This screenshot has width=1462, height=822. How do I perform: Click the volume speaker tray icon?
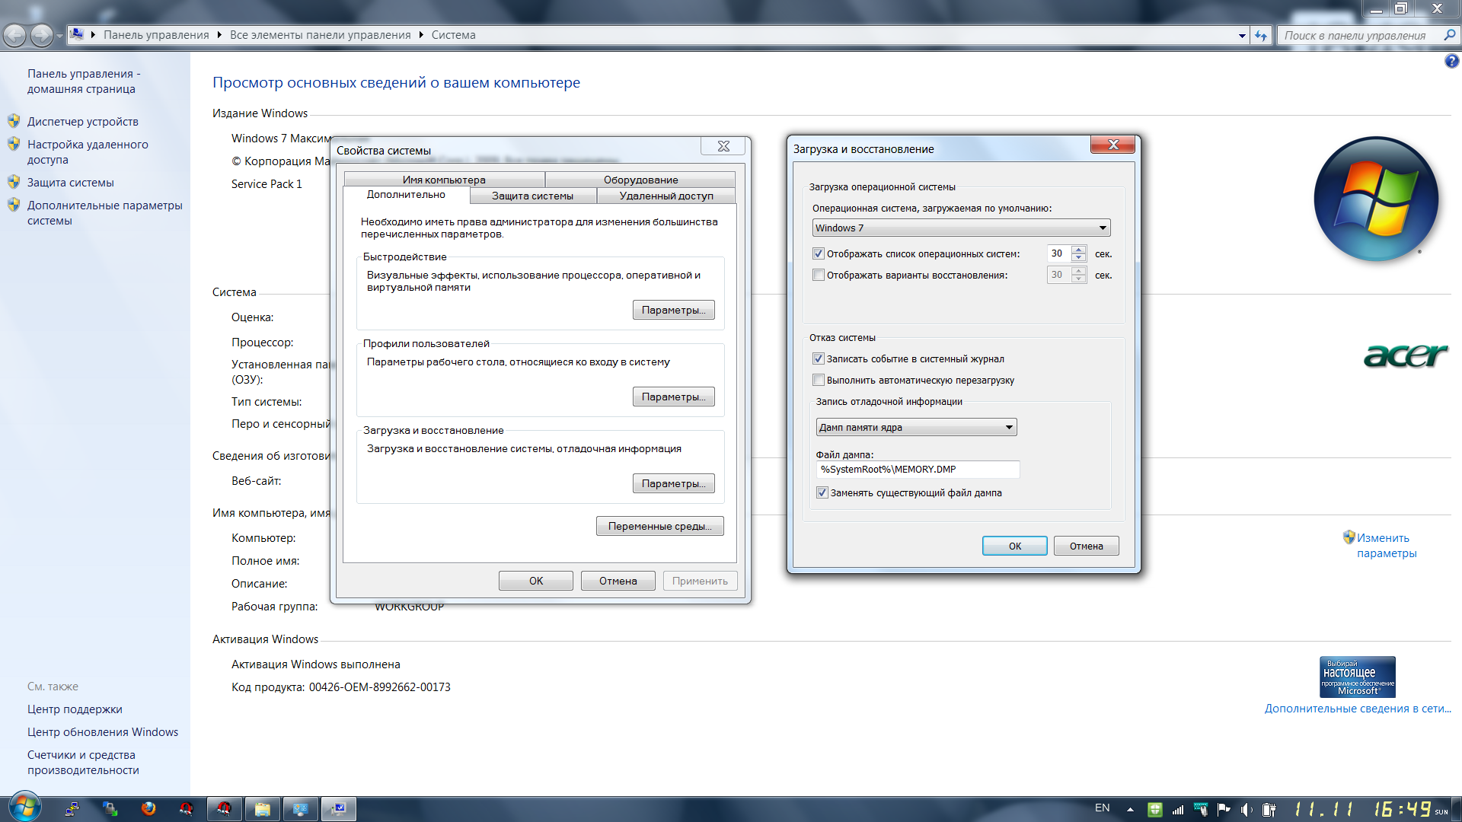pos(1247,809)
